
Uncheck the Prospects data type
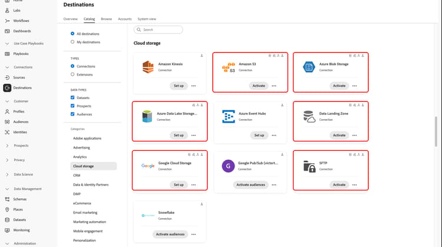[72, 106]
